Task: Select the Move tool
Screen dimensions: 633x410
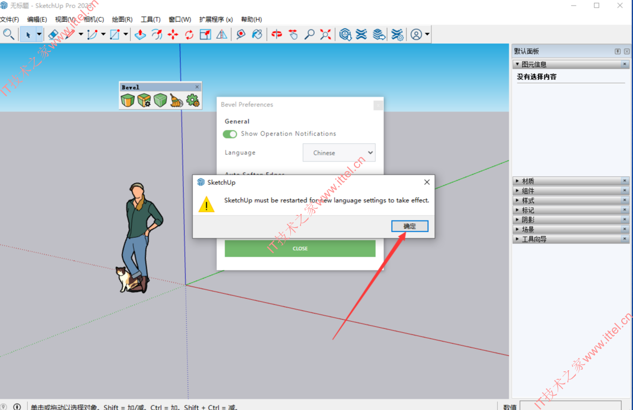Action: pos(173,34)
